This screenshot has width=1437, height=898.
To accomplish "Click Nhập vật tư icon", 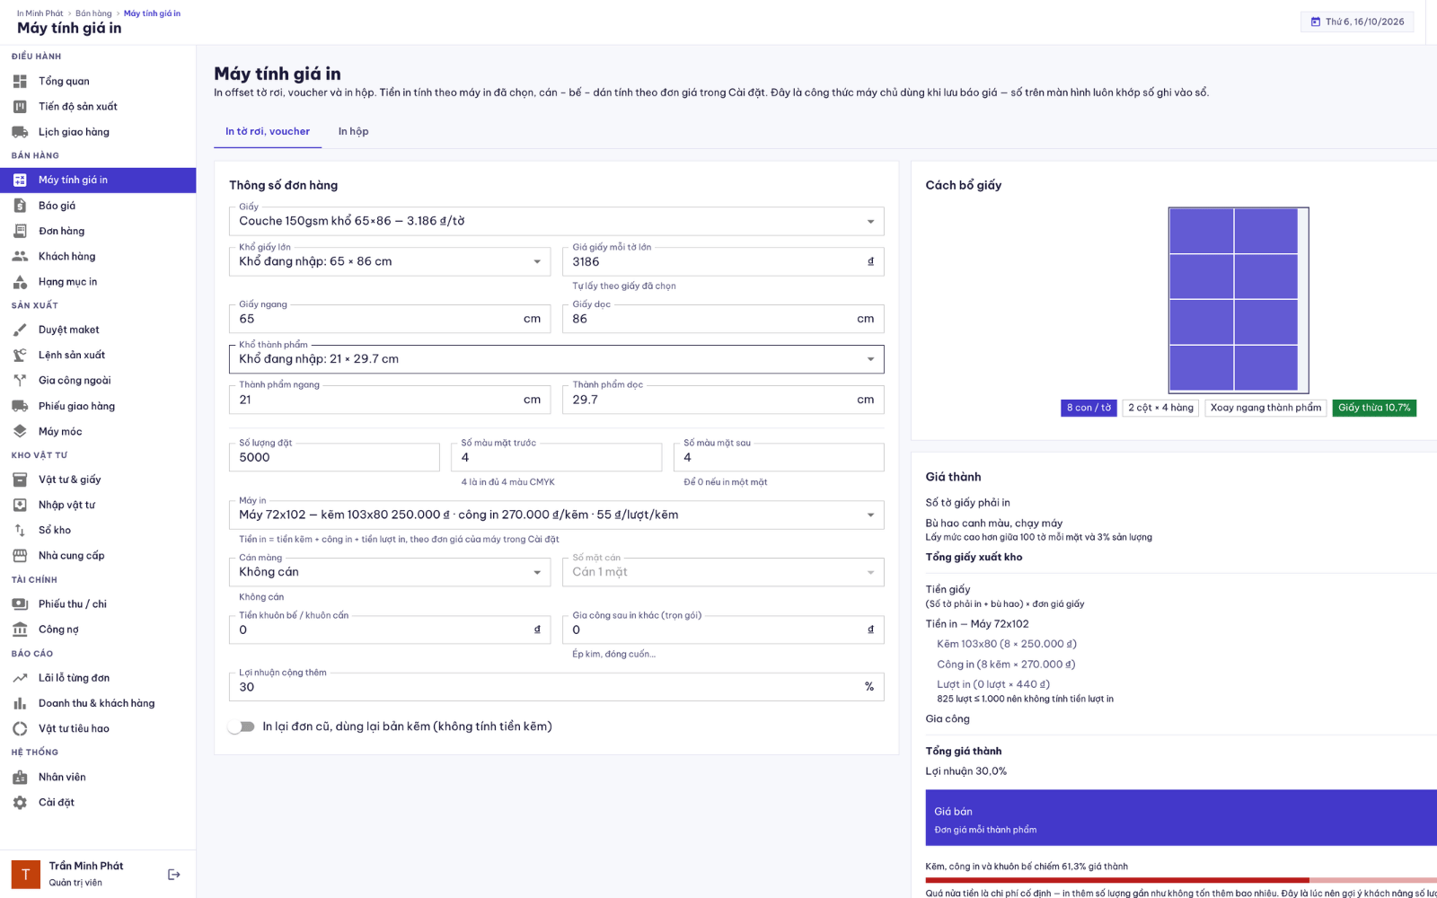I will (x=20, y=505).
